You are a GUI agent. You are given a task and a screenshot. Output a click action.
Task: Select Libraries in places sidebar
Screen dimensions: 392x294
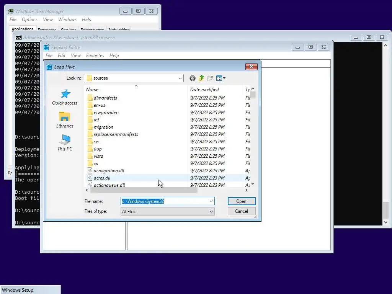coord(65,120)
